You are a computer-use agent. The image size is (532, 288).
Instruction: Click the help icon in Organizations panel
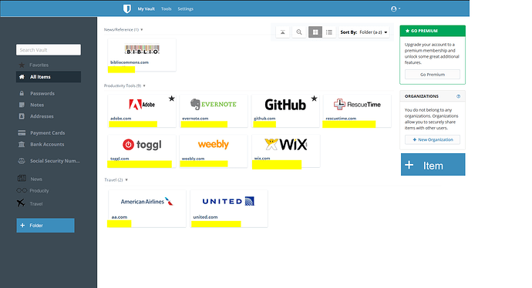(x=459, y=96)
